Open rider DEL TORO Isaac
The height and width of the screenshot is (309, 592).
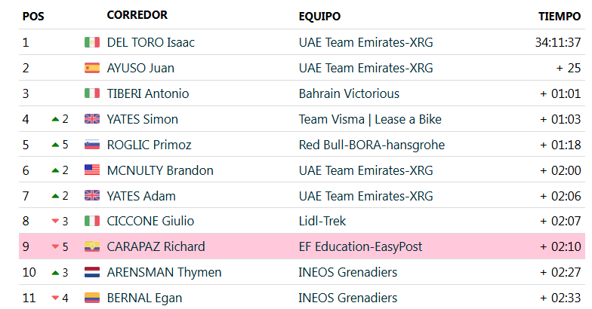[151, 42]
